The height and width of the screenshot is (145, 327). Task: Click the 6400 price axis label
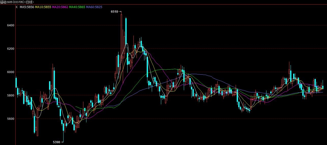[x=10, y=25]
